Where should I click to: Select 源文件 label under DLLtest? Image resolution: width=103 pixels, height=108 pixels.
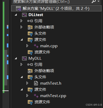click(x=40, y=40)
